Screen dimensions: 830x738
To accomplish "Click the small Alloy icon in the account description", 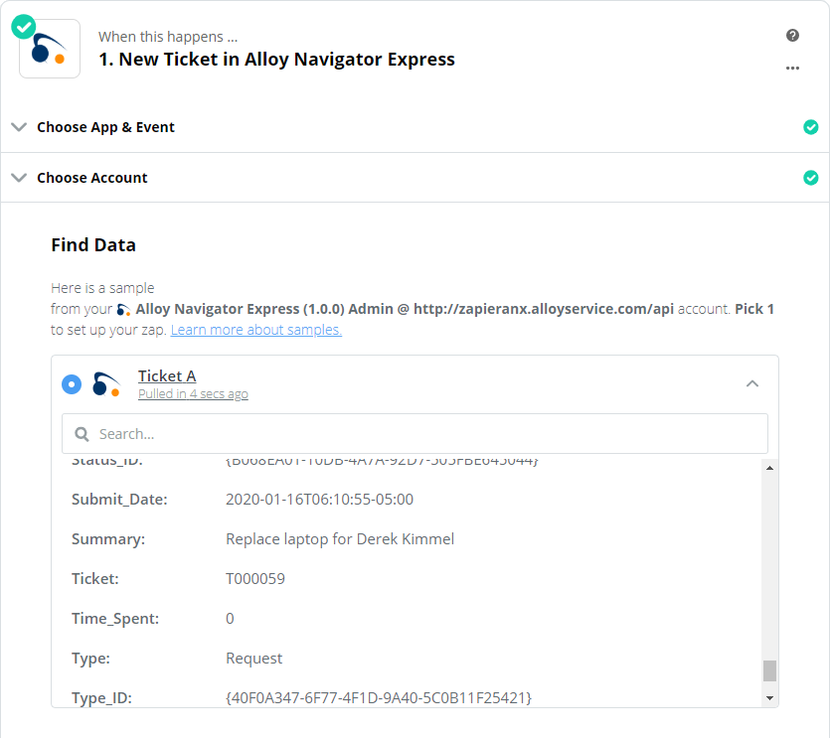I will 123,308.
